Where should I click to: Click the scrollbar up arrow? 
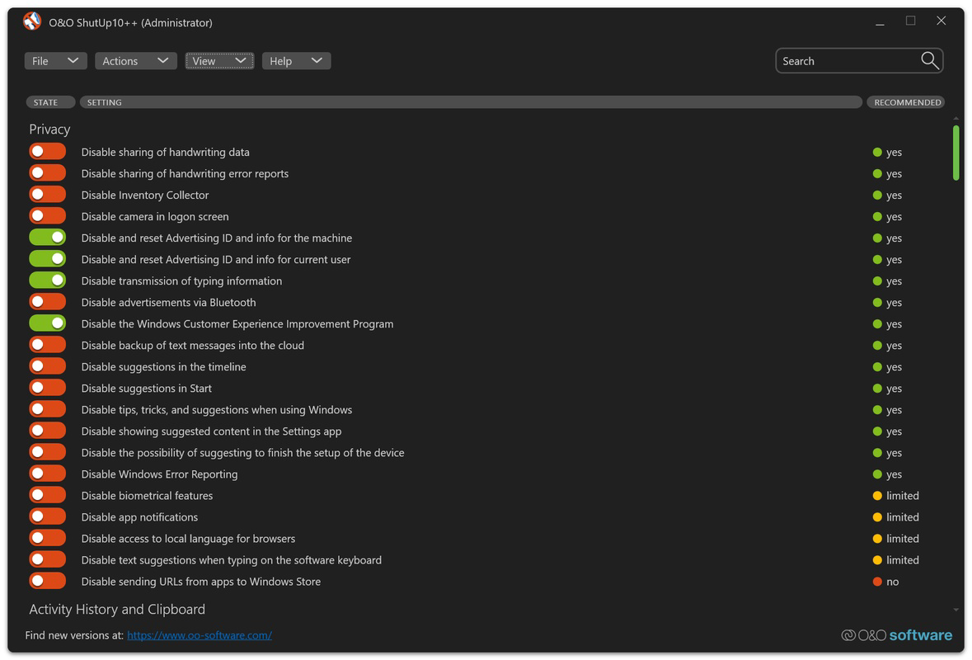pyautogui.click(x=956, y=118)
